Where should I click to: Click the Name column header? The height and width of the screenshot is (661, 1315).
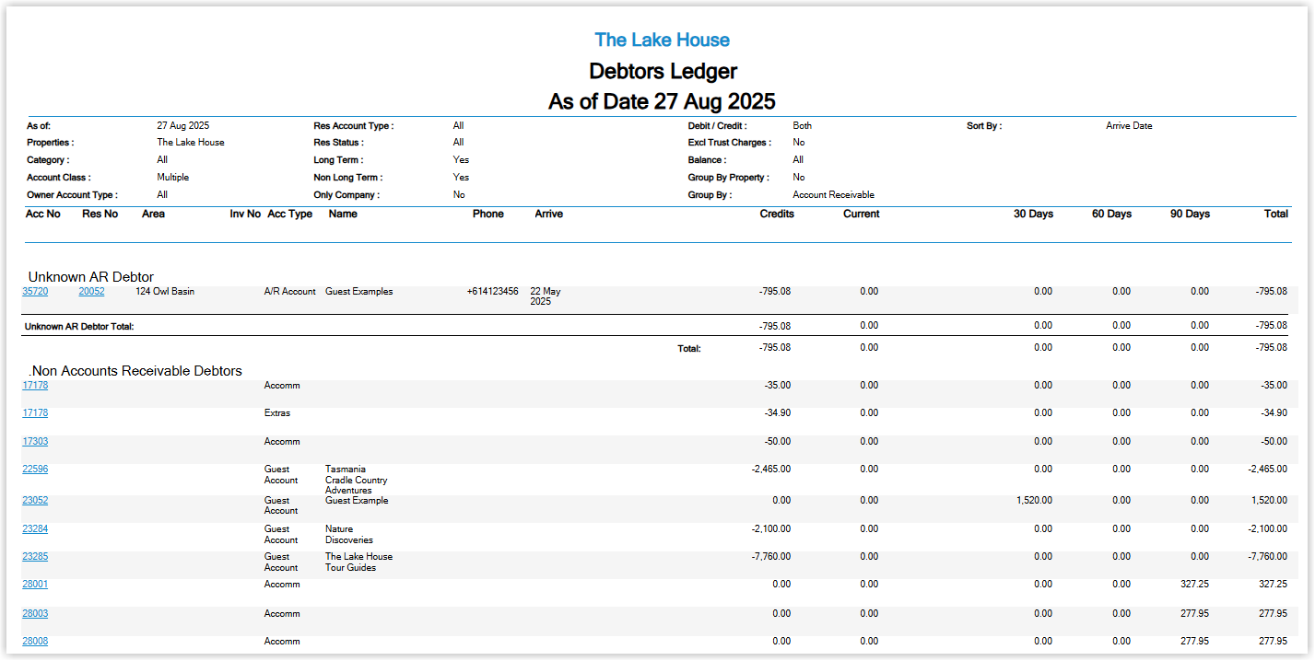click(343, 214)
